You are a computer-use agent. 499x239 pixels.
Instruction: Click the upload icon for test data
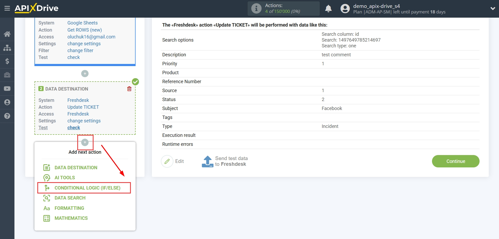pos(208,161)
